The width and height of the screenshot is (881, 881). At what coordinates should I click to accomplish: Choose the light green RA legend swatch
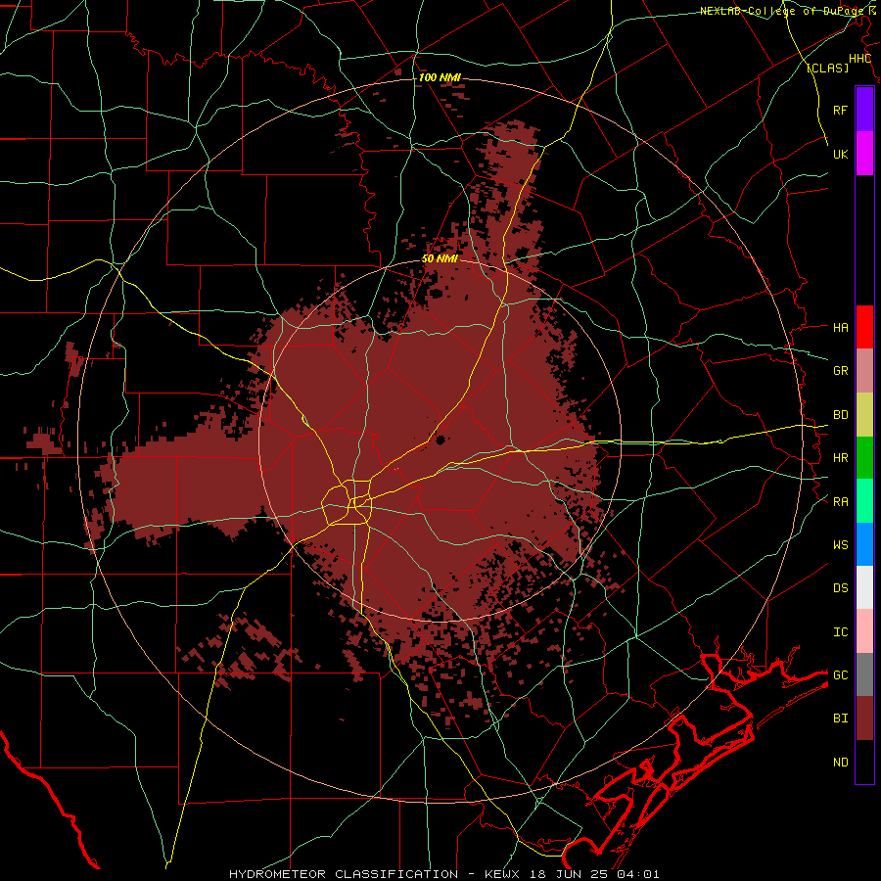coord(864,501)
